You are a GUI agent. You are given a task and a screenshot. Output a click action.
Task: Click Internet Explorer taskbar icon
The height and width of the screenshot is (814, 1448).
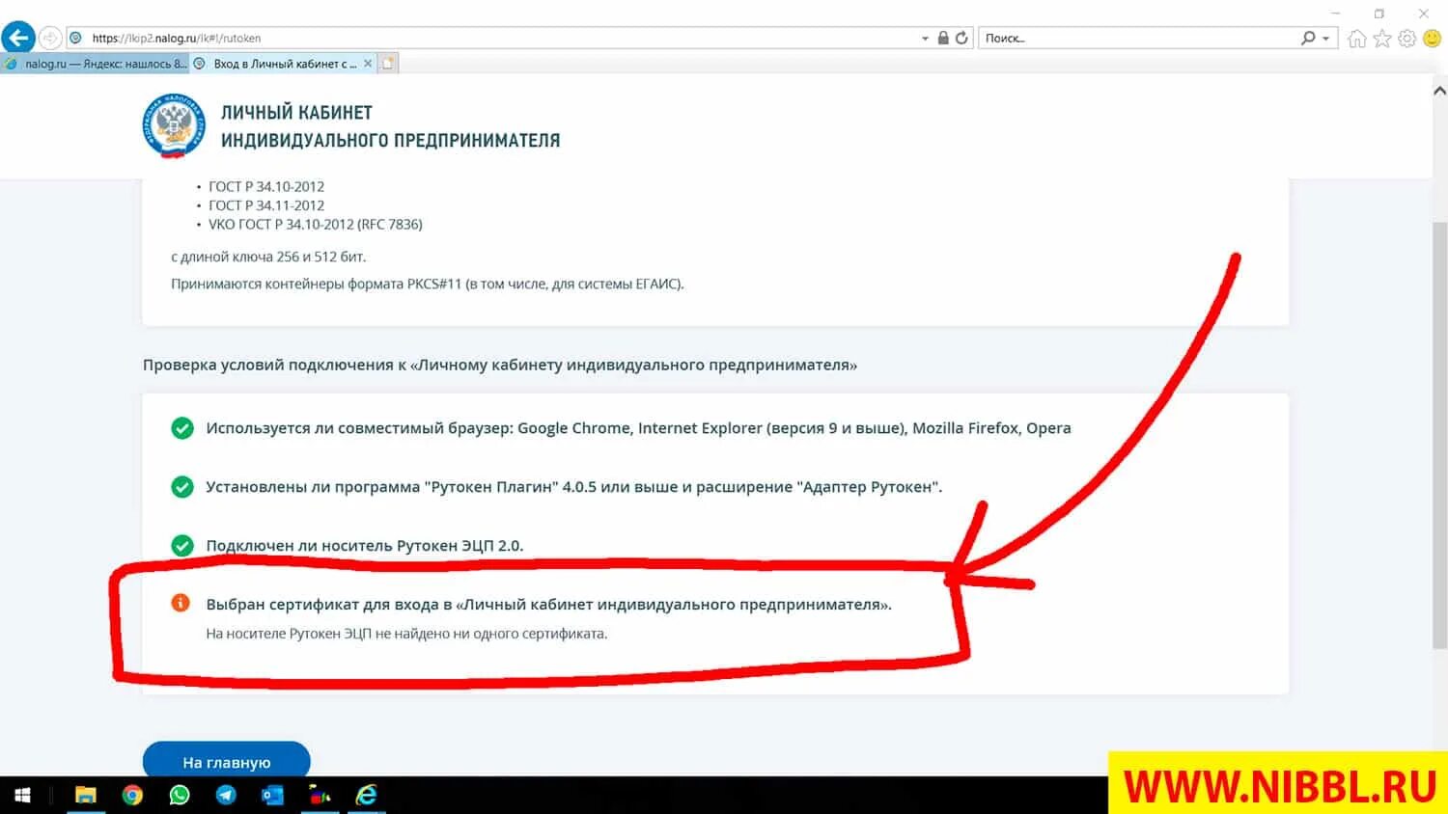(x=366, y=796)
